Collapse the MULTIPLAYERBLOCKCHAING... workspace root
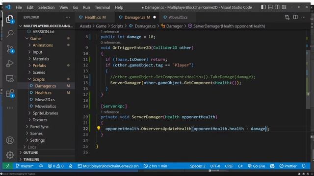Viewport: 314px width, 176px height. pos(46,26)
